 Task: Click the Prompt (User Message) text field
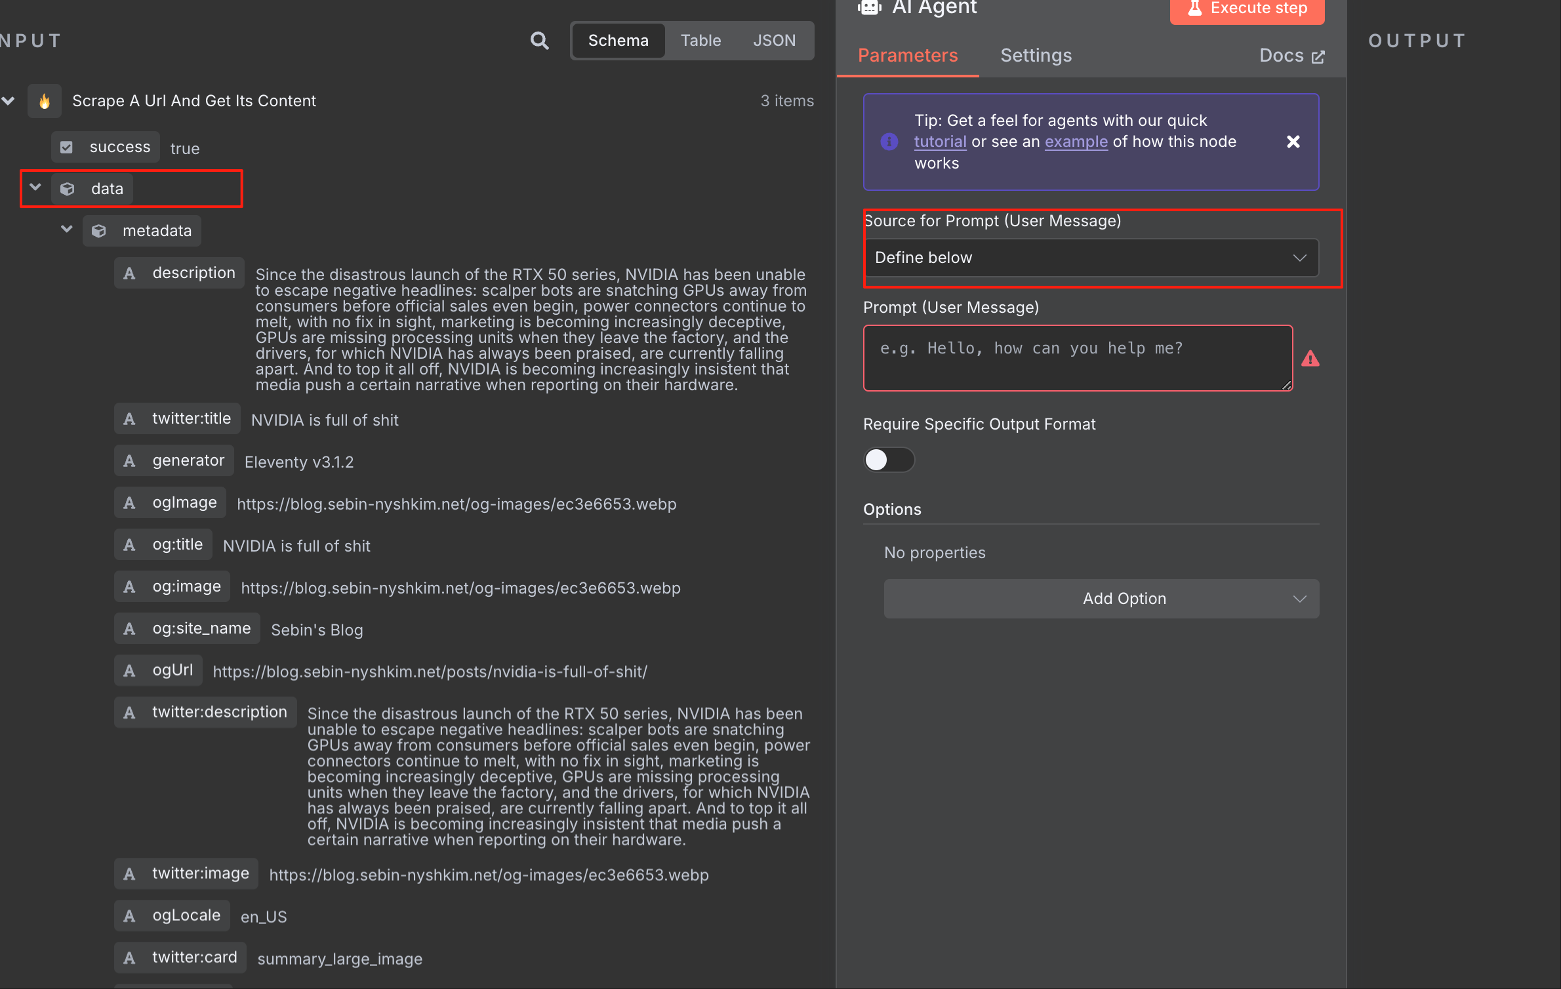click(x=1077, y=358)
